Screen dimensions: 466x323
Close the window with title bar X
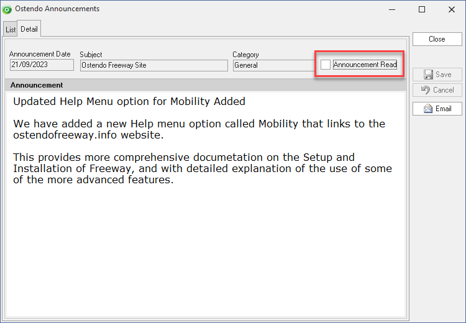[x=452, y=9]
